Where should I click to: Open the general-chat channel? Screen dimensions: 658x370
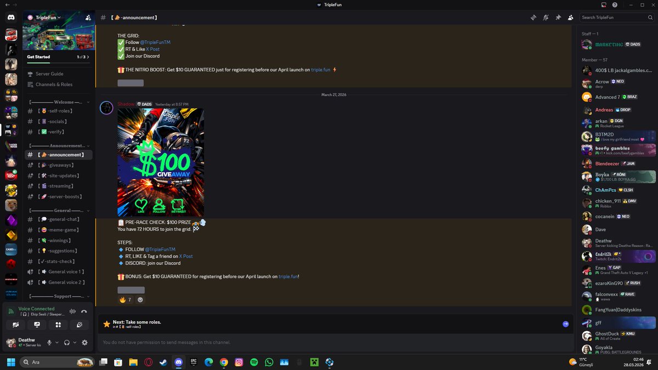click(x=58, y=219)
